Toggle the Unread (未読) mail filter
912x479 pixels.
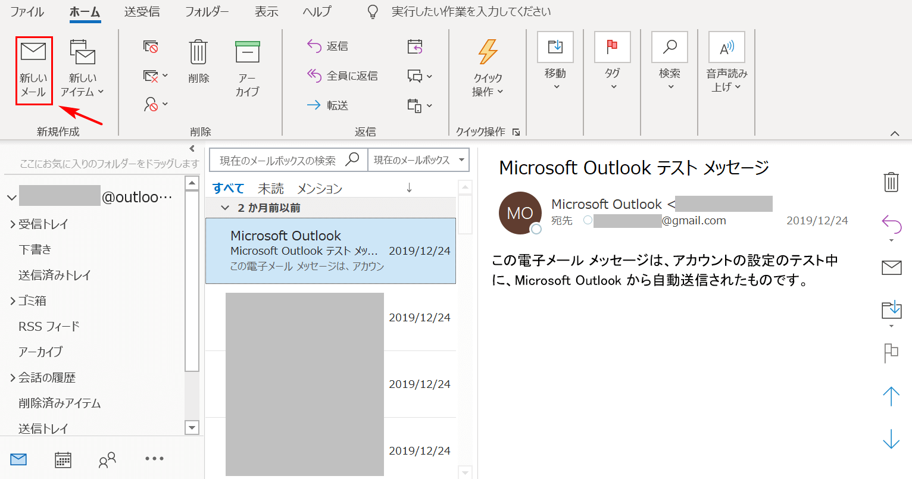click(x=270, y=189)
